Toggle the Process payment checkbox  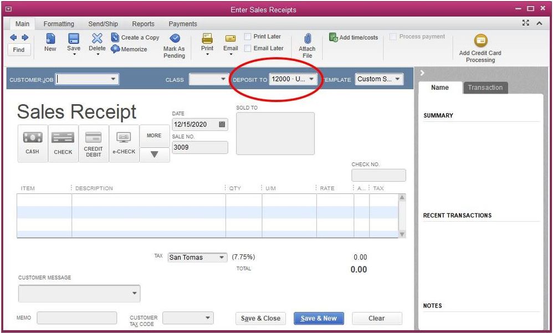[394, 37]
